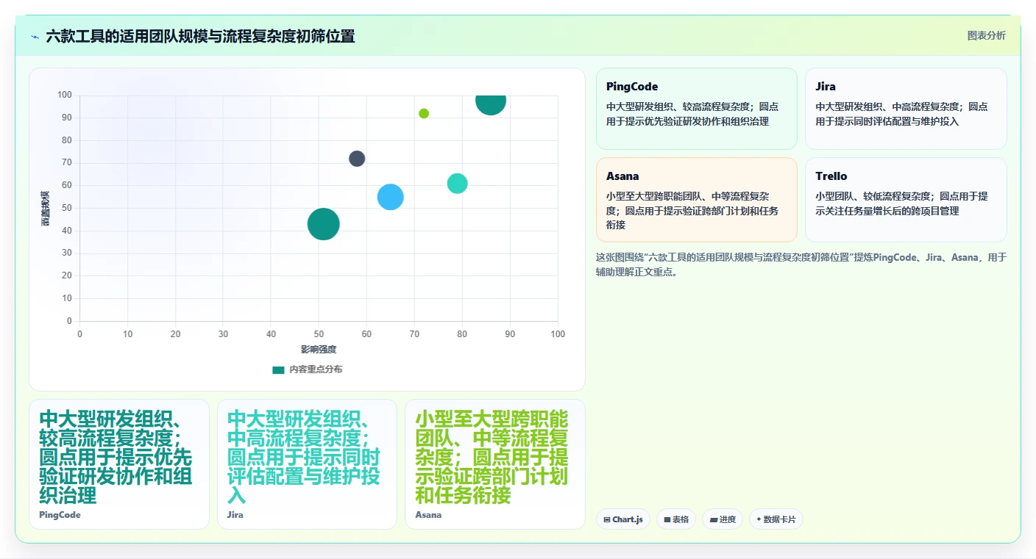The image size is (1036, 559).
Task: Click the 图表分析 label
Action: point(986,35)
